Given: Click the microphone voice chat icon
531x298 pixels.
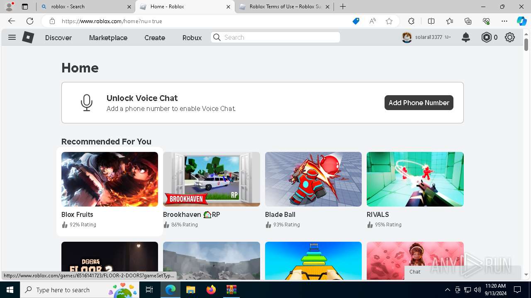Looking at the screenshot, I should click(x=86, y=103).
